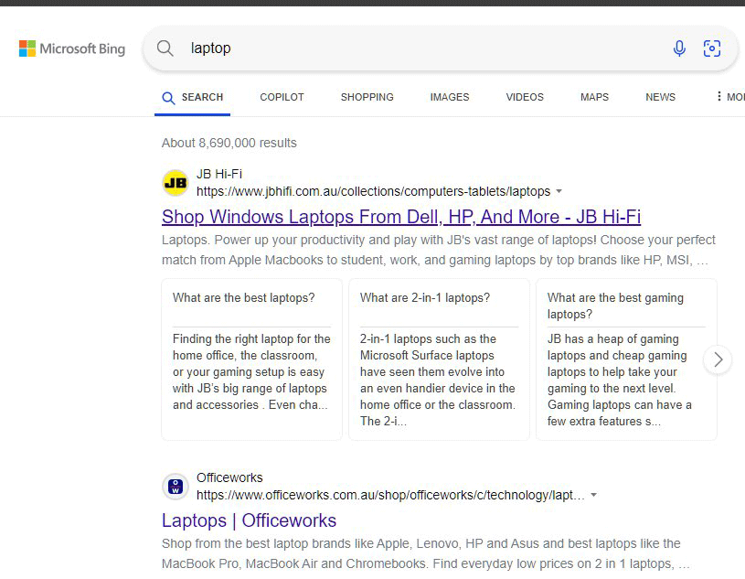
Task: Click the Officeworks snippet 'Shop from the best laptop brands'
Action: [x=426, y=553]
